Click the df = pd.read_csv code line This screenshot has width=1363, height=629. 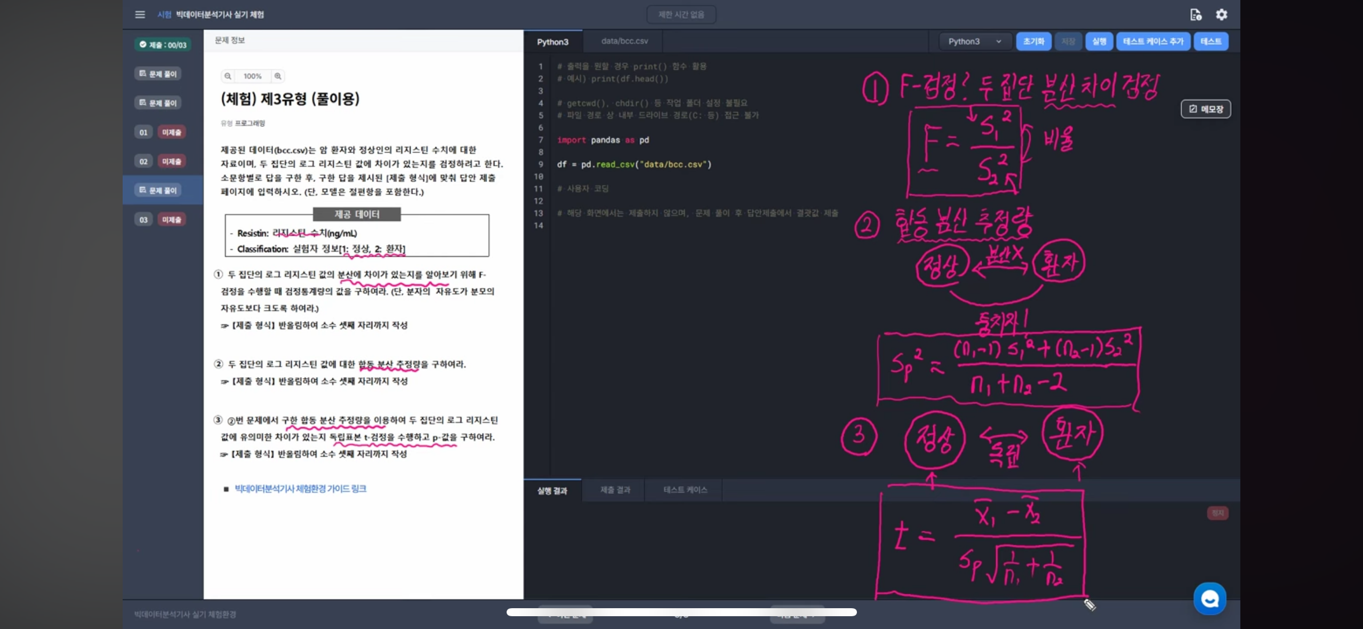[634, 164]
